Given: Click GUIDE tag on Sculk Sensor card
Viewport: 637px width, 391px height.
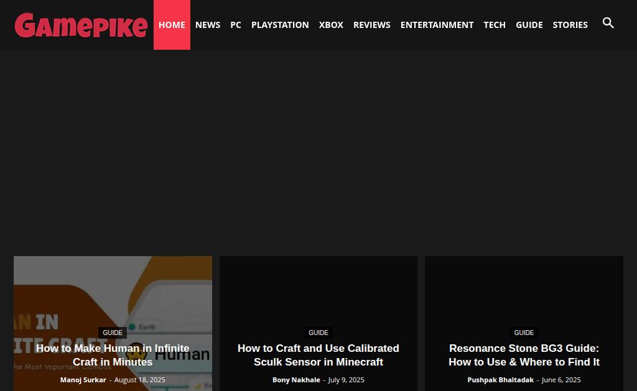Looking at the screenshot, I should coord(318,333).
